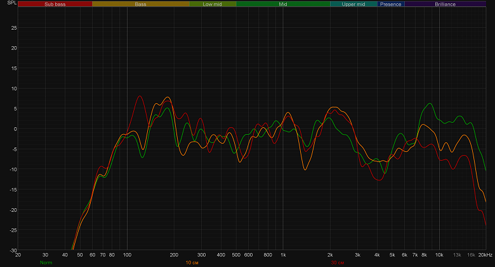Click the 3k frequency axis label

(x=358, y=255)
